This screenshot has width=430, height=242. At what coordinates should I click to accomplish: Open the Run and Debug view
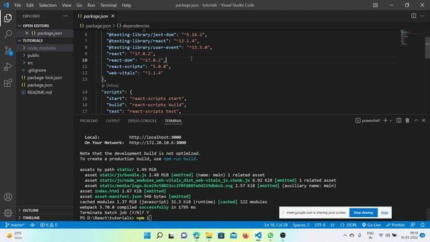(x=8, y=67)
